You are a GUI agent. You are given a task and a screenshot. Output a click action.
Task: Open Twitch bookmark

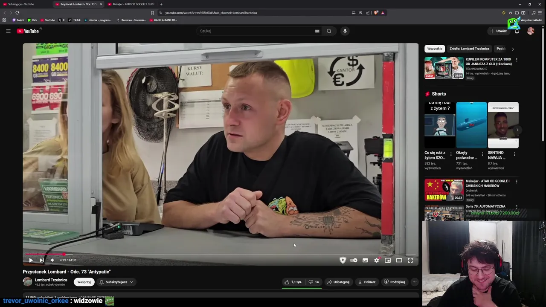click(x=18, y=20)
